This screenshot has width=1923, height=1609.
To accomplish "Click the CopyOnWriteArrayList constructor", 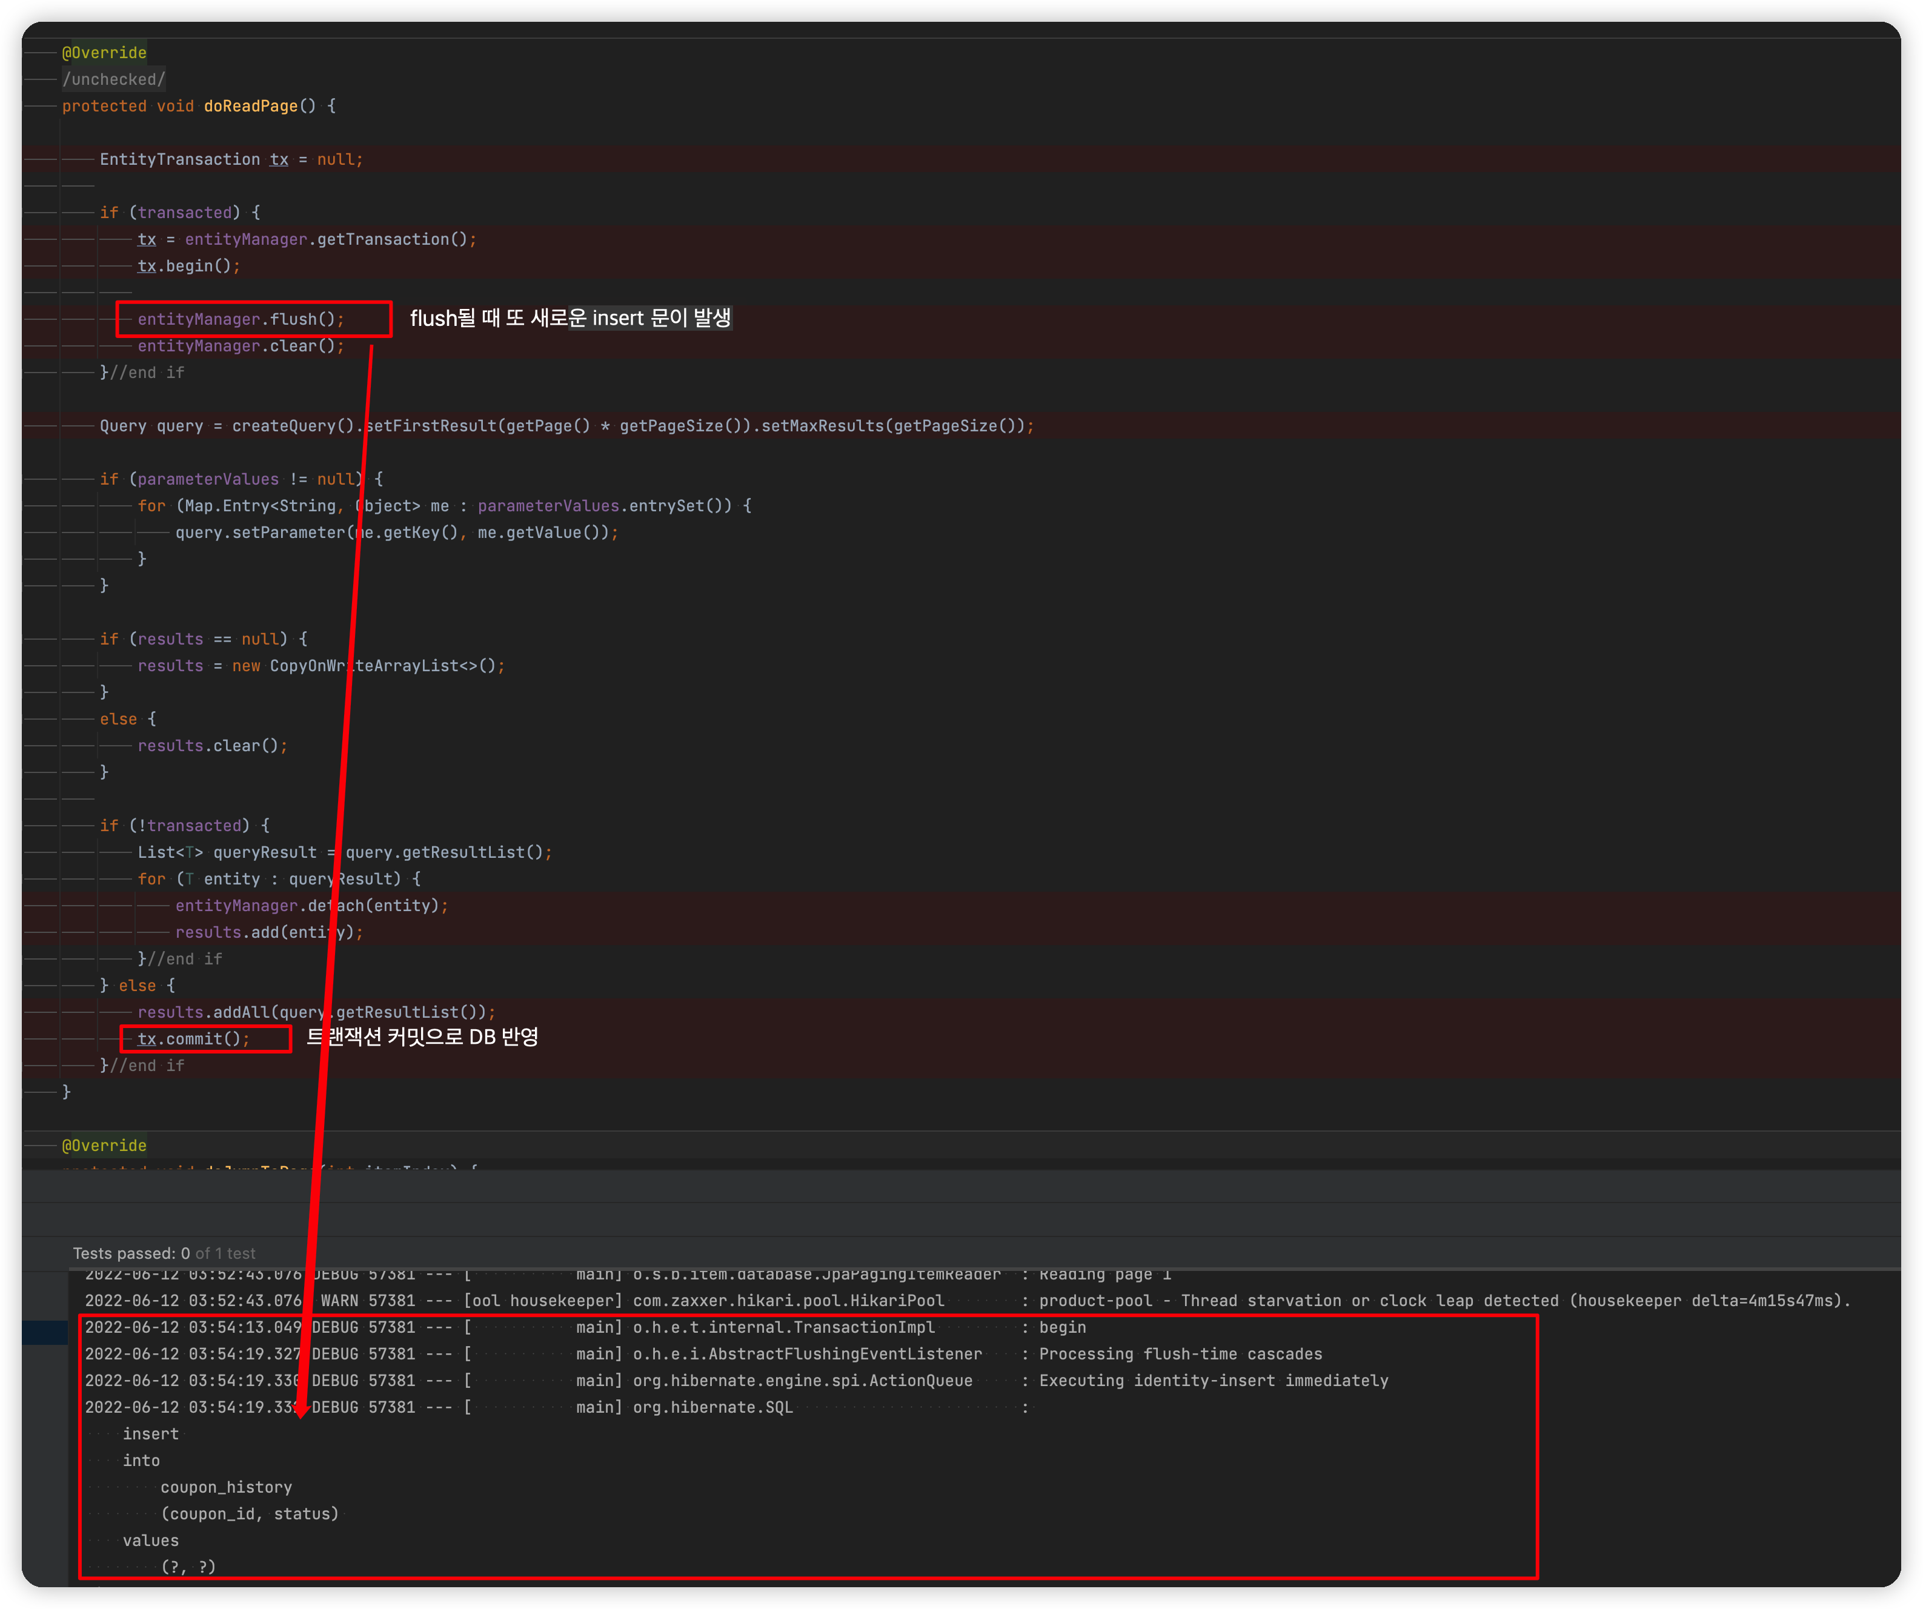I will pos(383,666).
